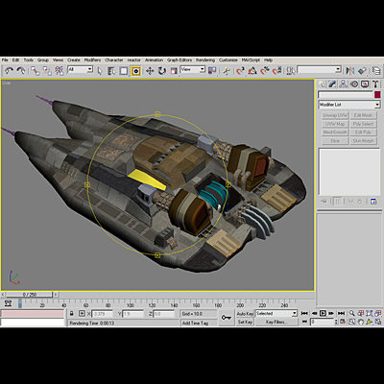Activate the Select and Scale tool
This screenshot has width=384, height=384.
174,71
